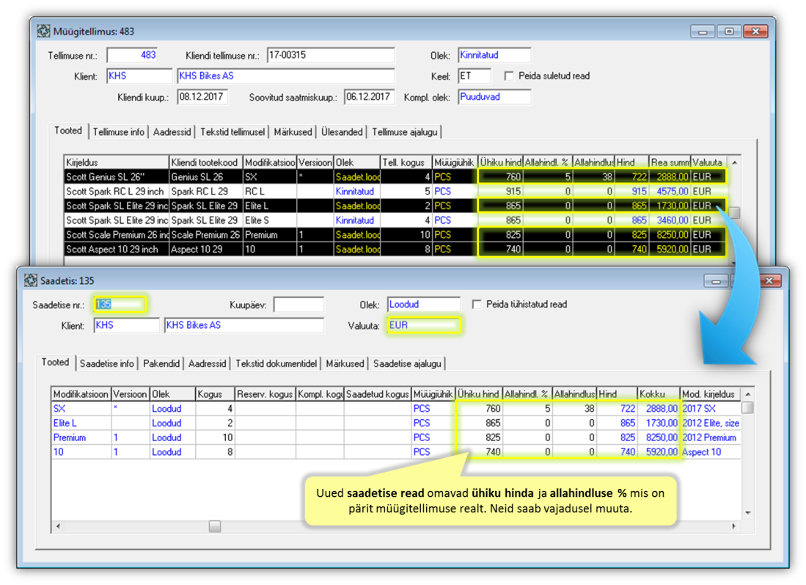Click Kinnitatud status in Elite S row
Image resolution: width=806 pixels, height=585 pixels.
tap(355, 220)
